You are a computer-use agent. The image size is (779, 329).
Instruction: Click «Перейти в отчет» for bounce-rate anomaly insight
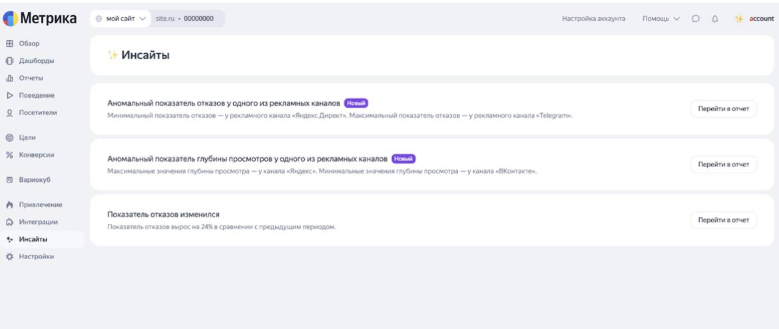pyautogui.click(x=723, y=109)
